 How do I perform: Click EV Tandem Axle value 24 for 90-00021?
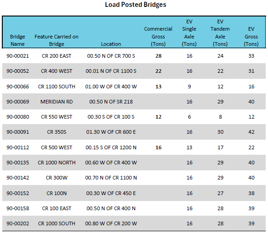[220, 56]
